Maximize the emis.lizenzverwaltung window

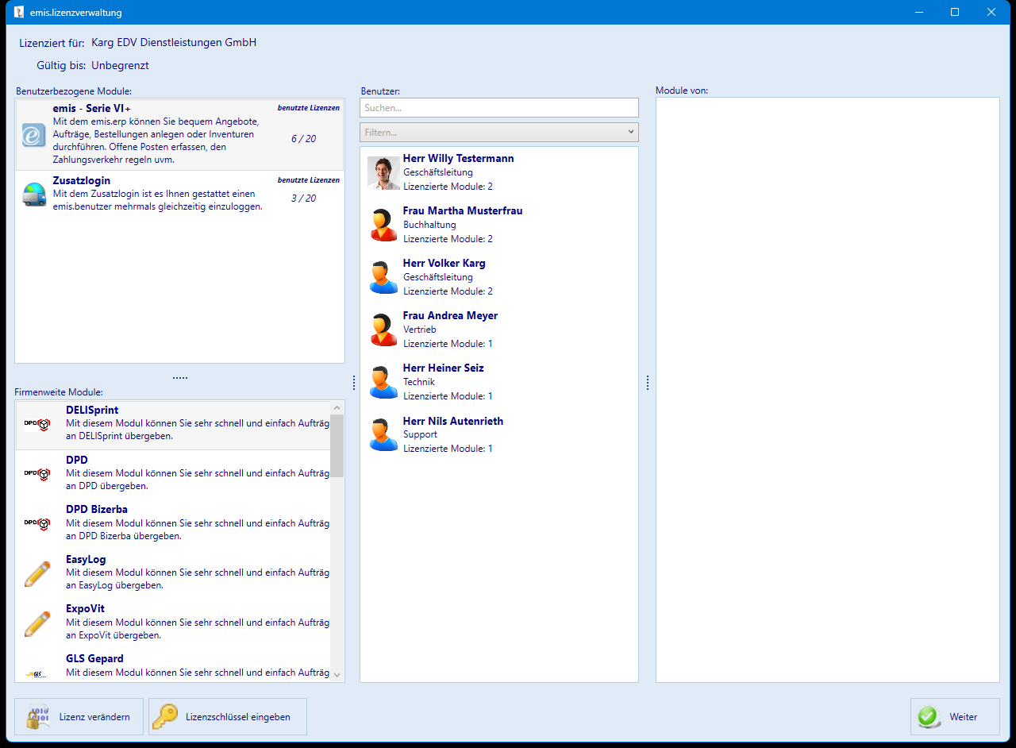coord(955,13)
